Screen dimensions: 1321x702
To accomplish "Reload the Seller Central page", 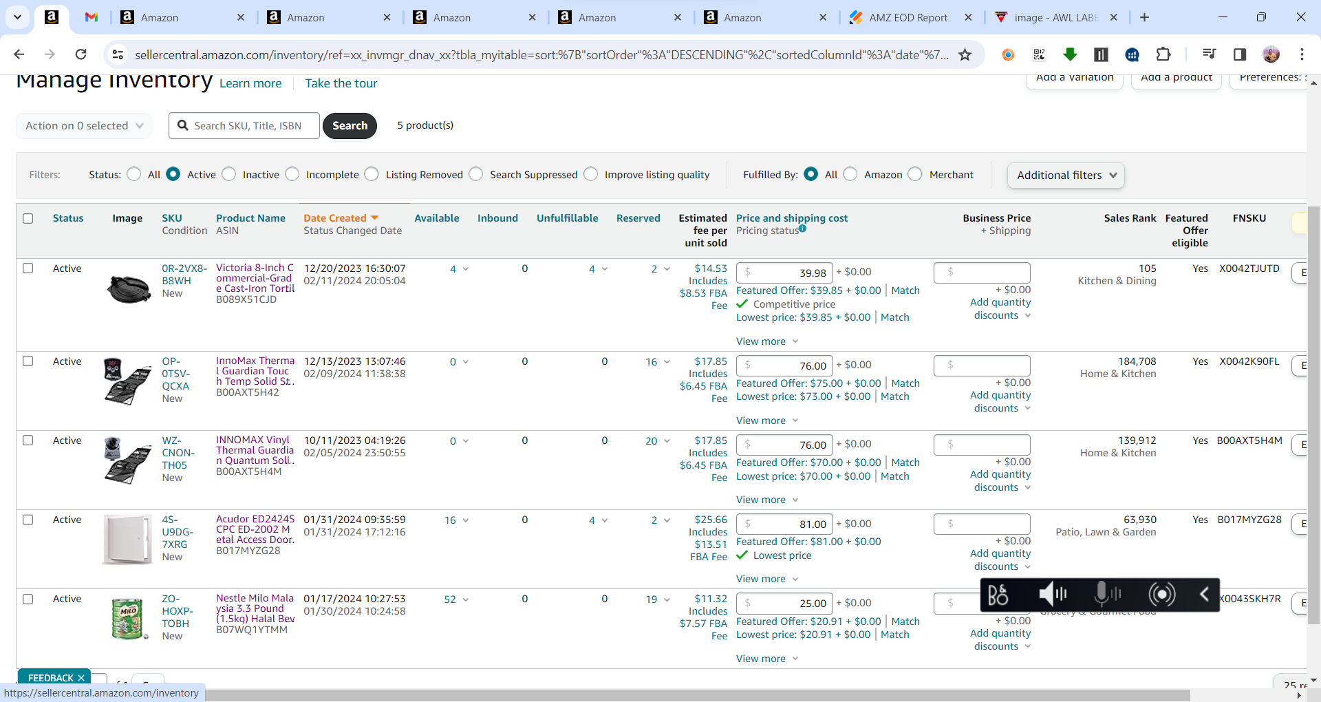I will [81, 54].
